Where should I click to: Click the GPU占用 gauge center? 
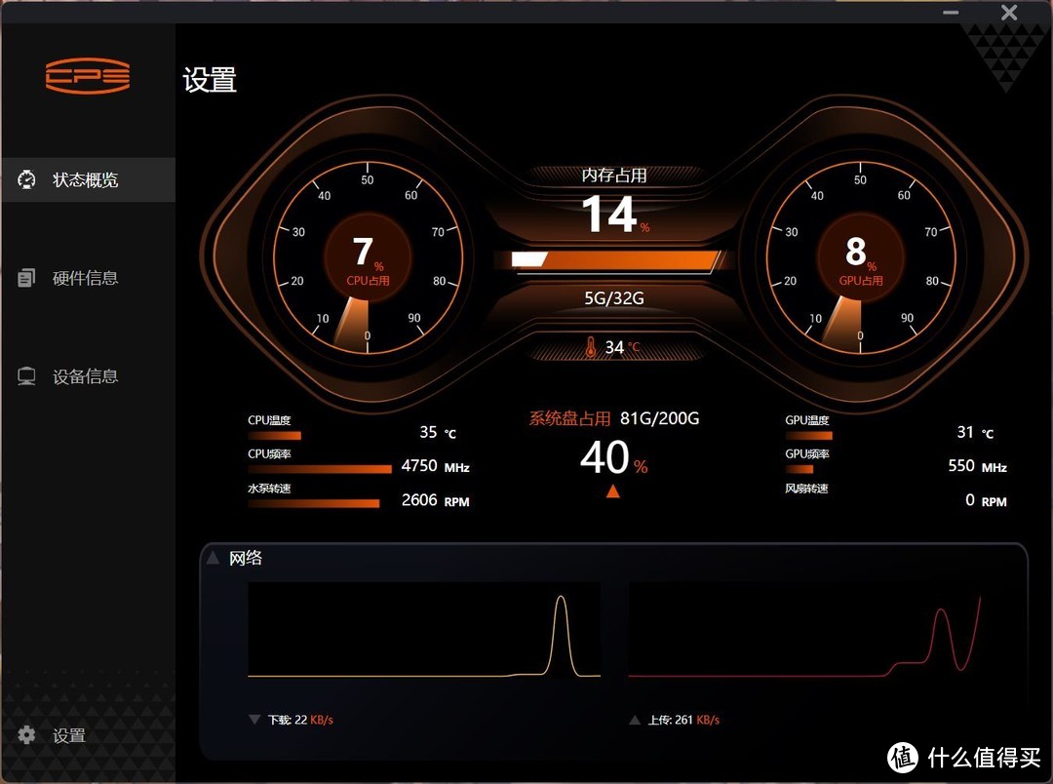(x=860, y=257)
